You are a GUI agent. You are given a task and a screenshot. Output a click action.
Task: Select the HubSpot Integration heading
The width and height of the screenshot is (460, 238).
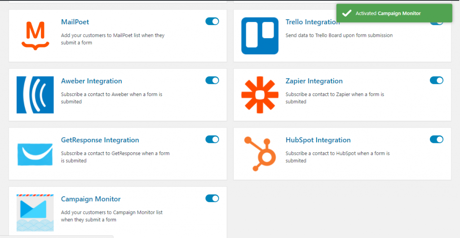pos(318,140)
